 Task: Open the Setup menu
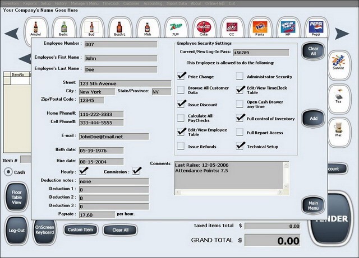point(46,3)
